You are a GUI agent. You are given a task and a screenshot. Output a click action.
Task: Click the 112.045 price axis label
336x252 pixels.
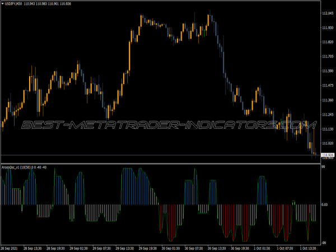(327, 13)
